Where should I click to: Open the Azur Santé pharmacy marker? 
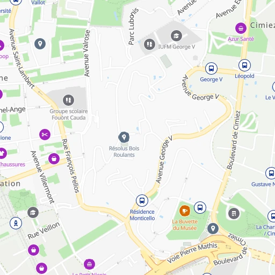tap(241, 28)
